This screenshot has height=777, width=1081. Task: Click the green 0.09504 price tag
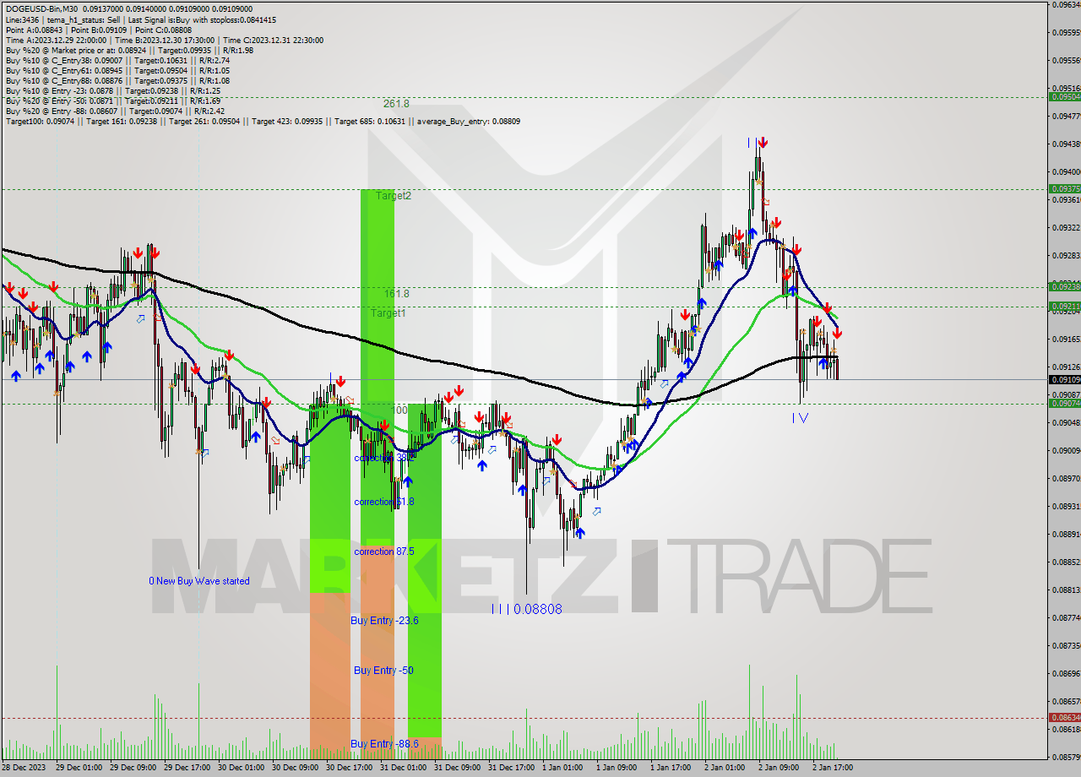coord(1064,97)
